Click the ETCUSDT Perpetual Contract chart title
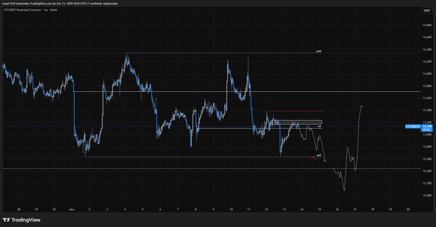 [31, 10]
